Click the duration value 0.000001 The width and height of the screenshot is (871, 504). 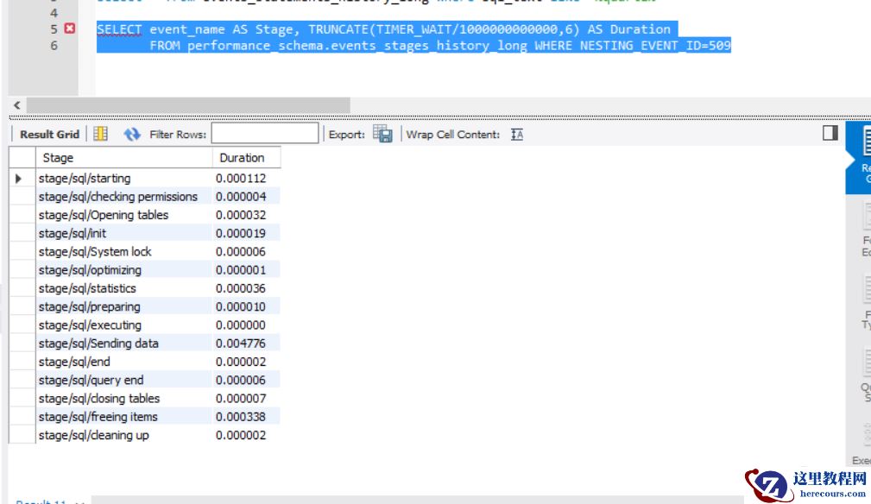point(241,270)
